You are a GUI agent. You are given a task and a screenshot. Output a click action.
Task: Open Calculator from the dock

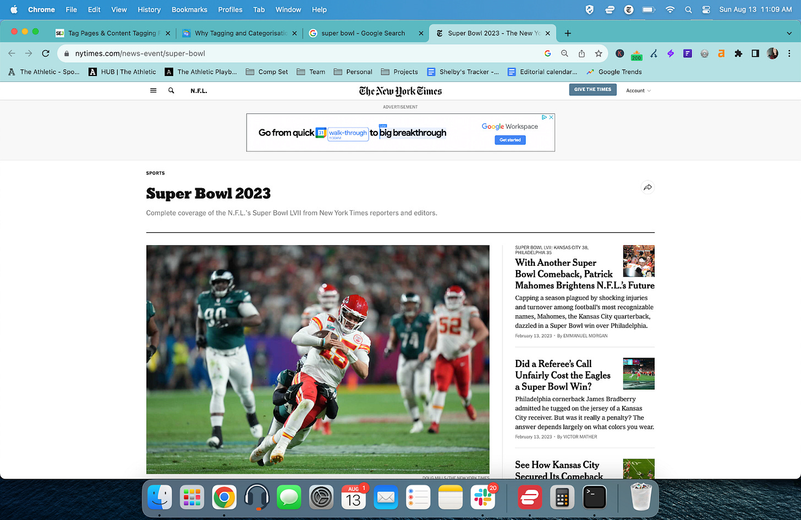562,497
